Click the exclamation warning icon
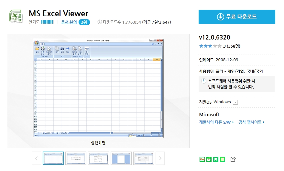 [203, 81]
